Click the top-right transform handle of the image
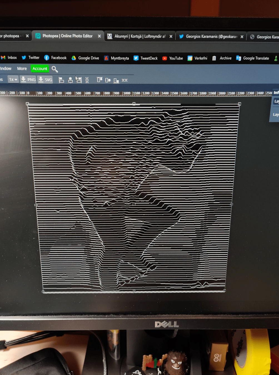Viewport: 279px width, 375px height. (x=240, y=104)
